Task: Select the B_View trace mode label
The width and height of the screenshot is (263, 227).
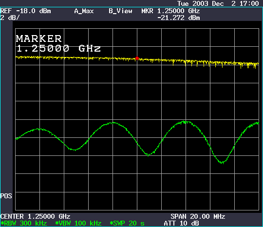Action: (120, 11)
